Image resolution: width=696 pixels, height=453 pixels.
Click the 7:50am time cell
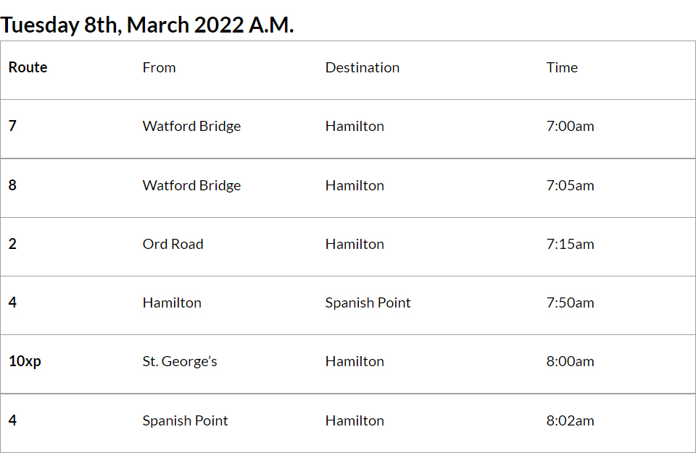point(571,302)
